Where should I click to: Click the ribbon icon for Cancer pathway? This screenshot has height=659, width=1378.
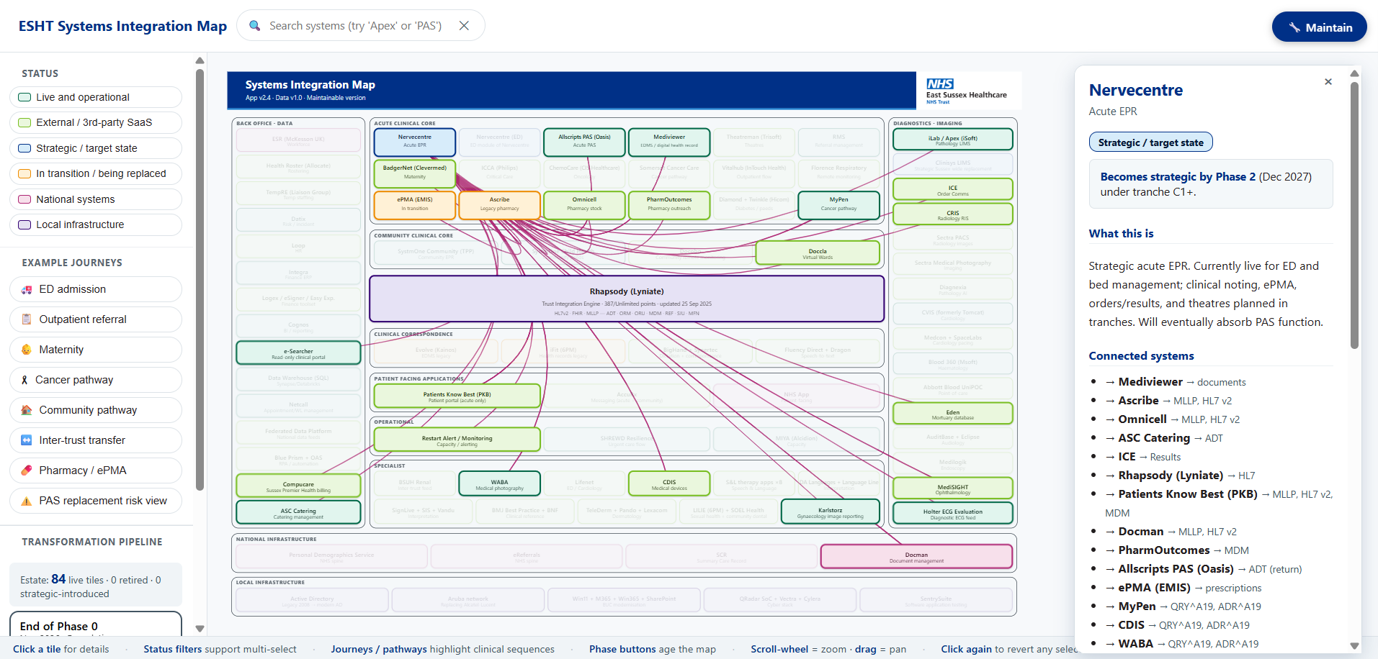[x=24, y=380]
